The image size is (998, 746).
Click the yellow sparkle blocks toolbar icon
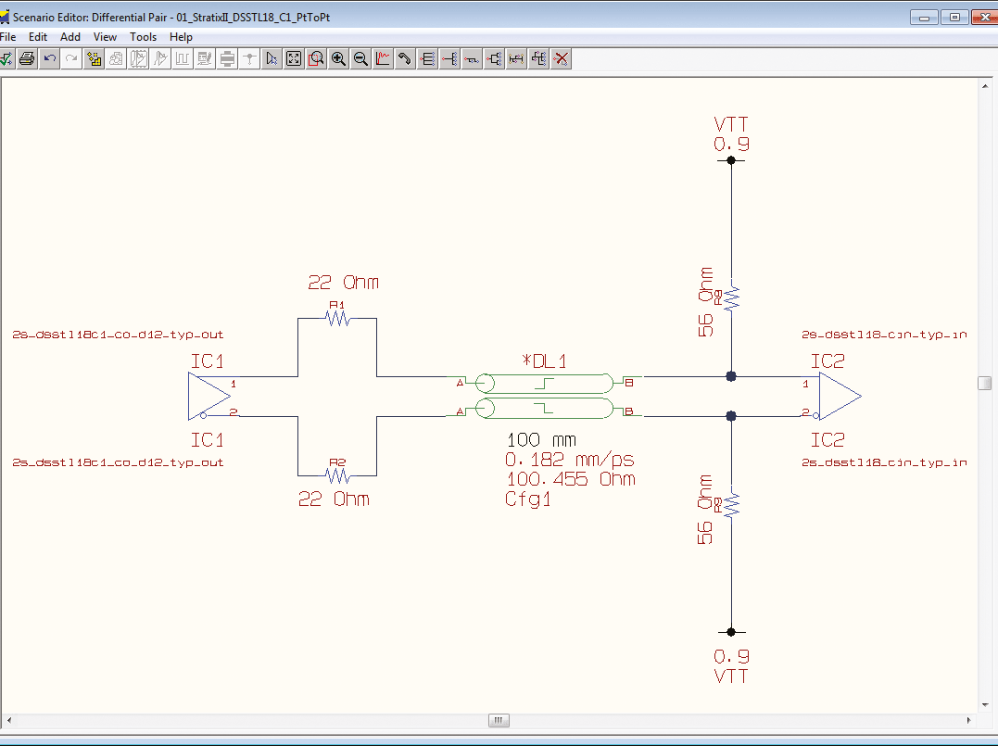pos(95,59)
